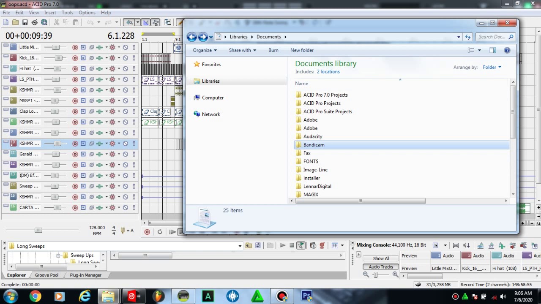The height and width of the screenshot is (304, 541).
Task: Switch to Plug-In Manager tab
Action: coord(85,275)
